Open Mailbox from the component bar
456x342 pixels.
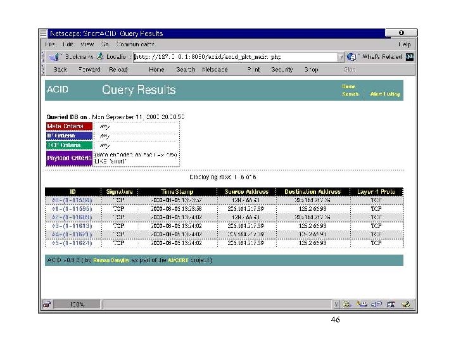(362, 305)
